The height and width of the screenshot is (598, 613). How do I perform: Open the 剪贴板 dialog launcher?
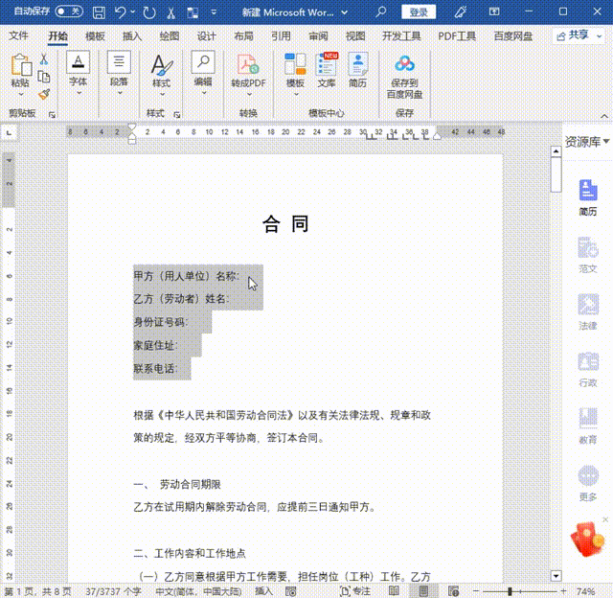52,115
